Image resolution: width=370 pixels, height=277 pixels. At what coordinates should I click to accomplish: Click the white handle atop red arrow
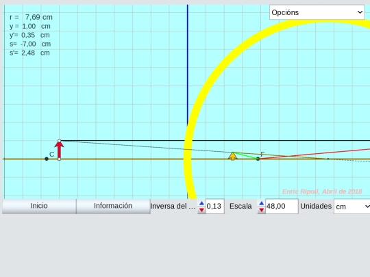pos(59,141)
